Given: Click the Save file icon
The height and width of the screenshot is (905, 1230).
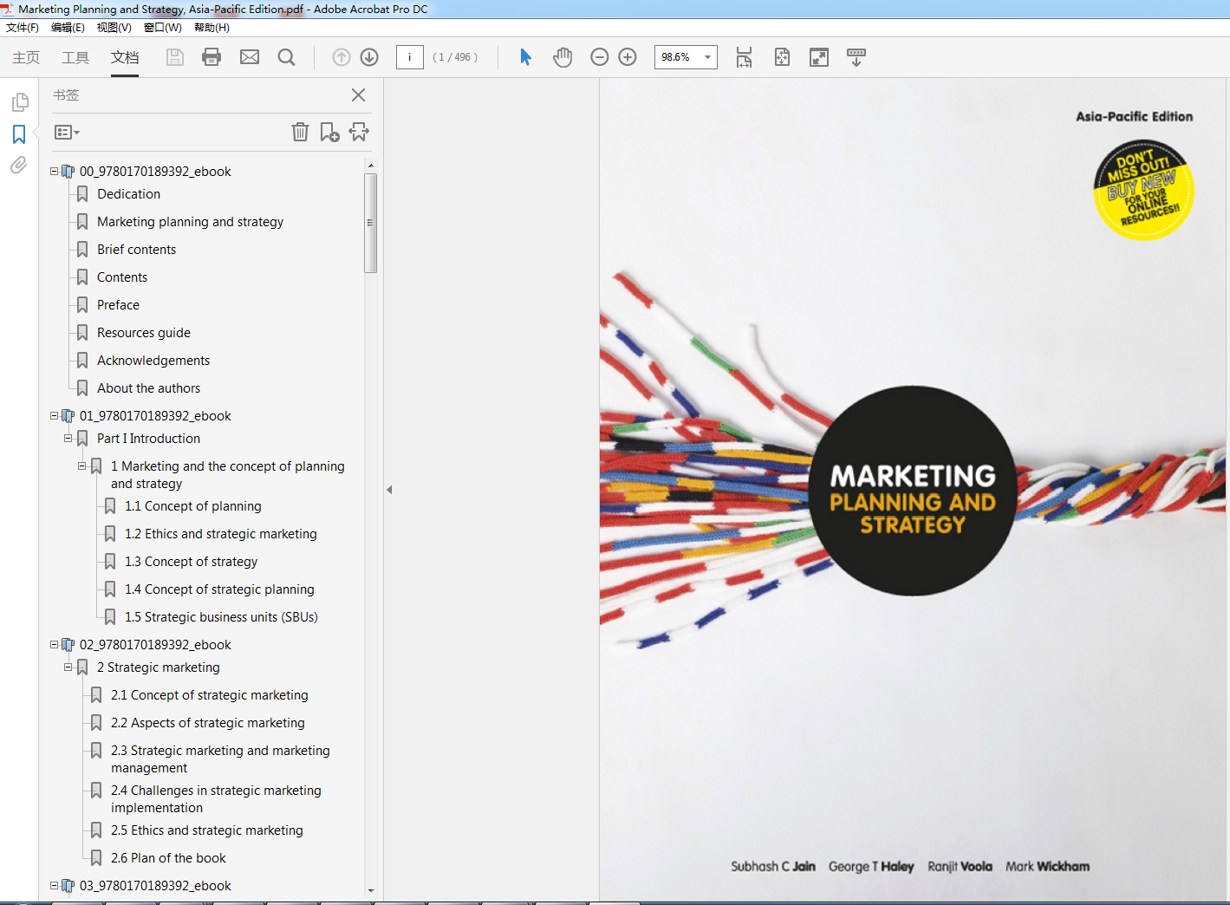Looking at the screenshot, I should [175, 57].
